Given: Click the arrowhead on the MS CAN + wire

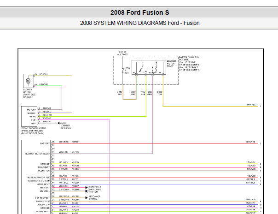Looking at the screenshot, I should (87, 191).
